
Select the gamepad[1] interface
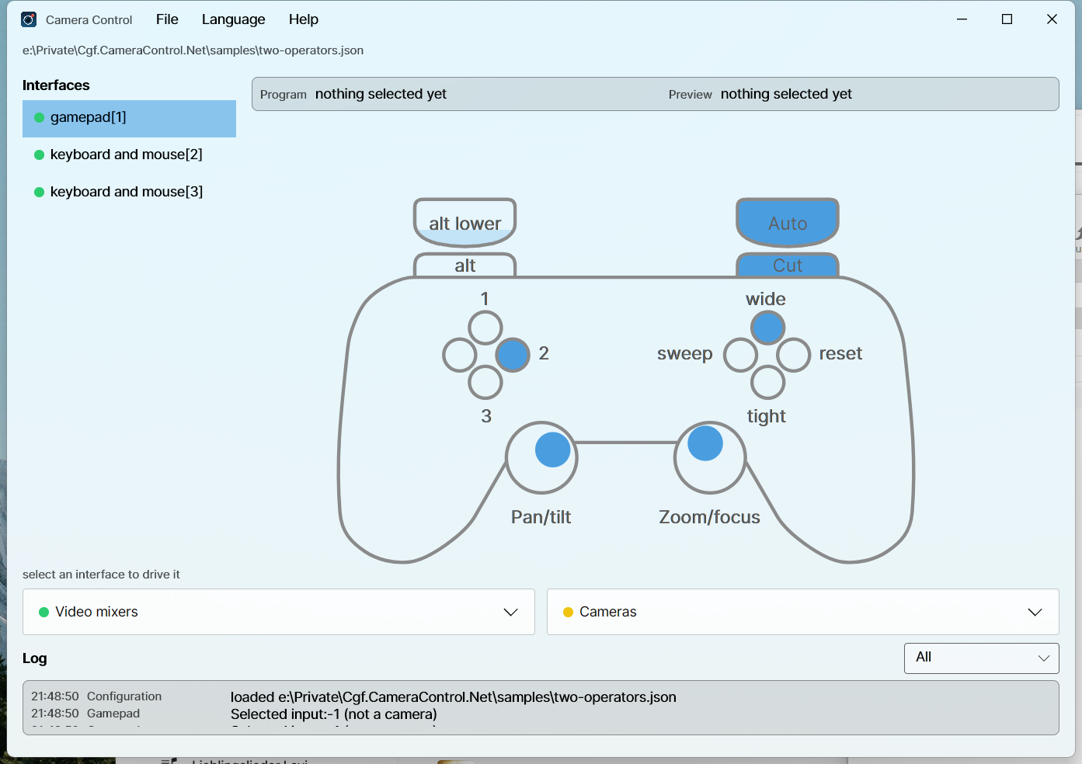129,118
